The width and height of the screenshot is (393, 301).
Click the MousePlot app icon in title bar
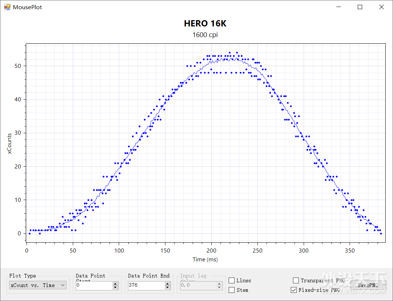click(7, 7)
